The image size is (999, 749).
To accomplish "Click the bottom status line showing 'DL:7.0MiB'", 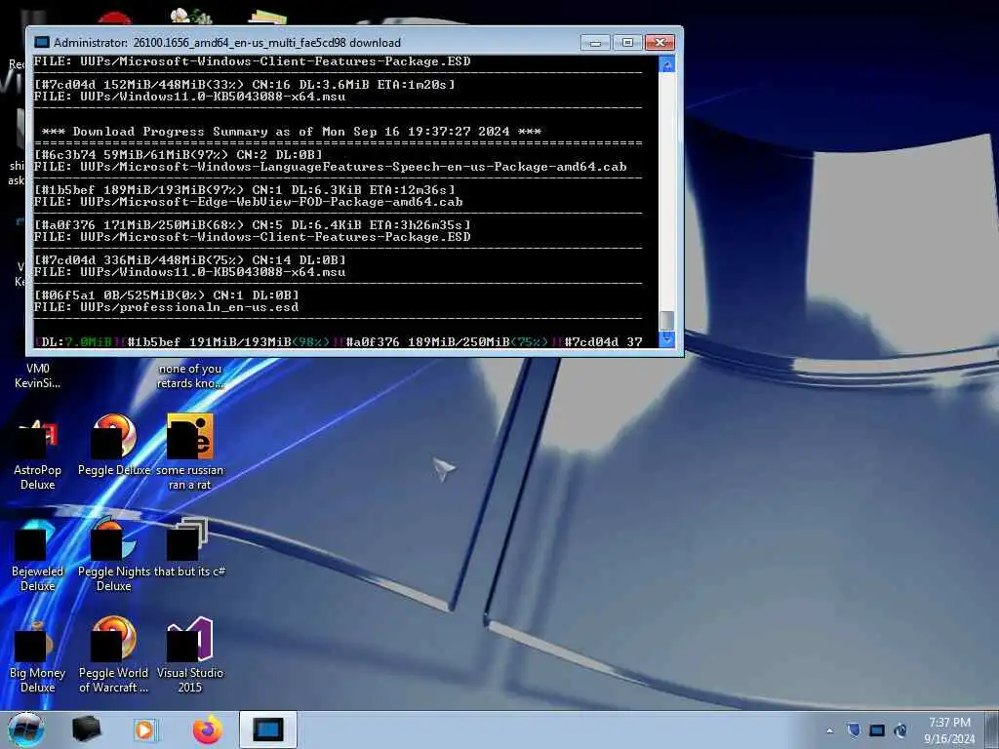I will click(x=339, y=342).
